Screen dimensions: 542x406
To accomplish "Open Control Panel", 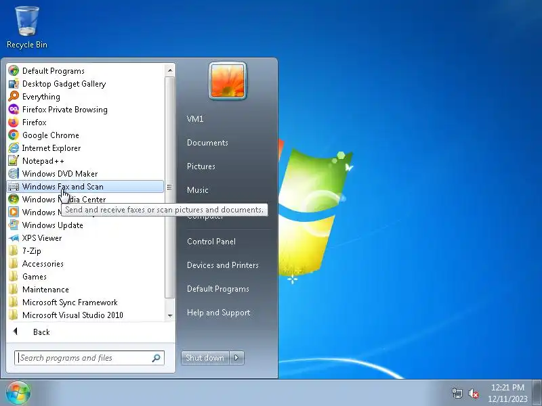I will 211,242.
